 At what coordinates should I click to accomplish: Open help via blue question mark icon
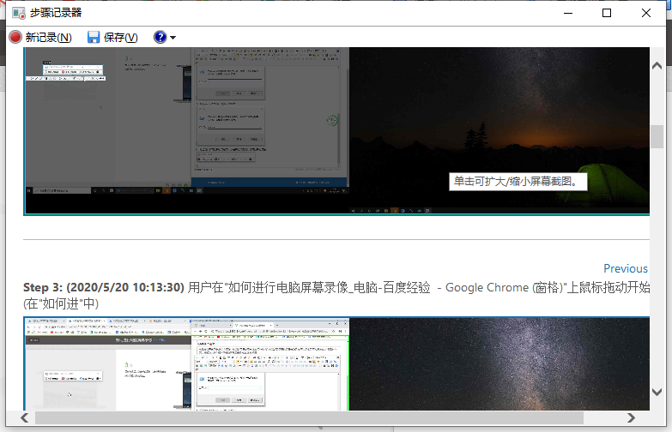(x=160, y=37)
